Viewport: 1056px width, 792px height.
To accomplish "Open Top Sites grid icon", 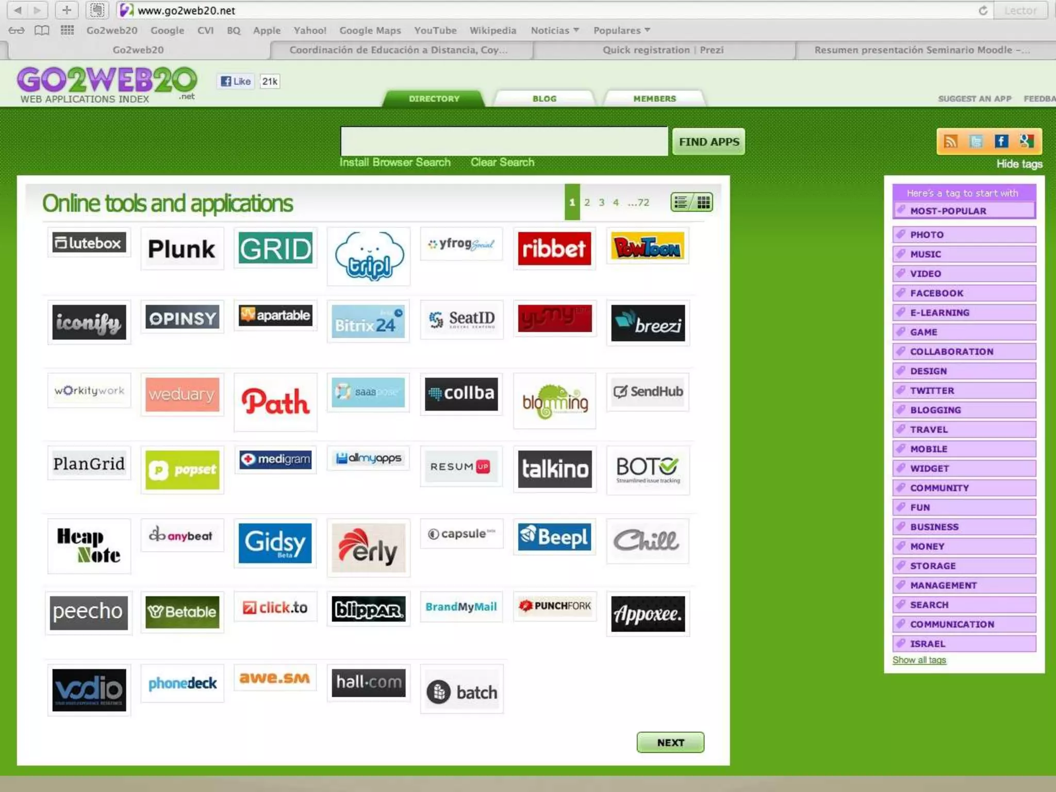I will tap(67, 30).
